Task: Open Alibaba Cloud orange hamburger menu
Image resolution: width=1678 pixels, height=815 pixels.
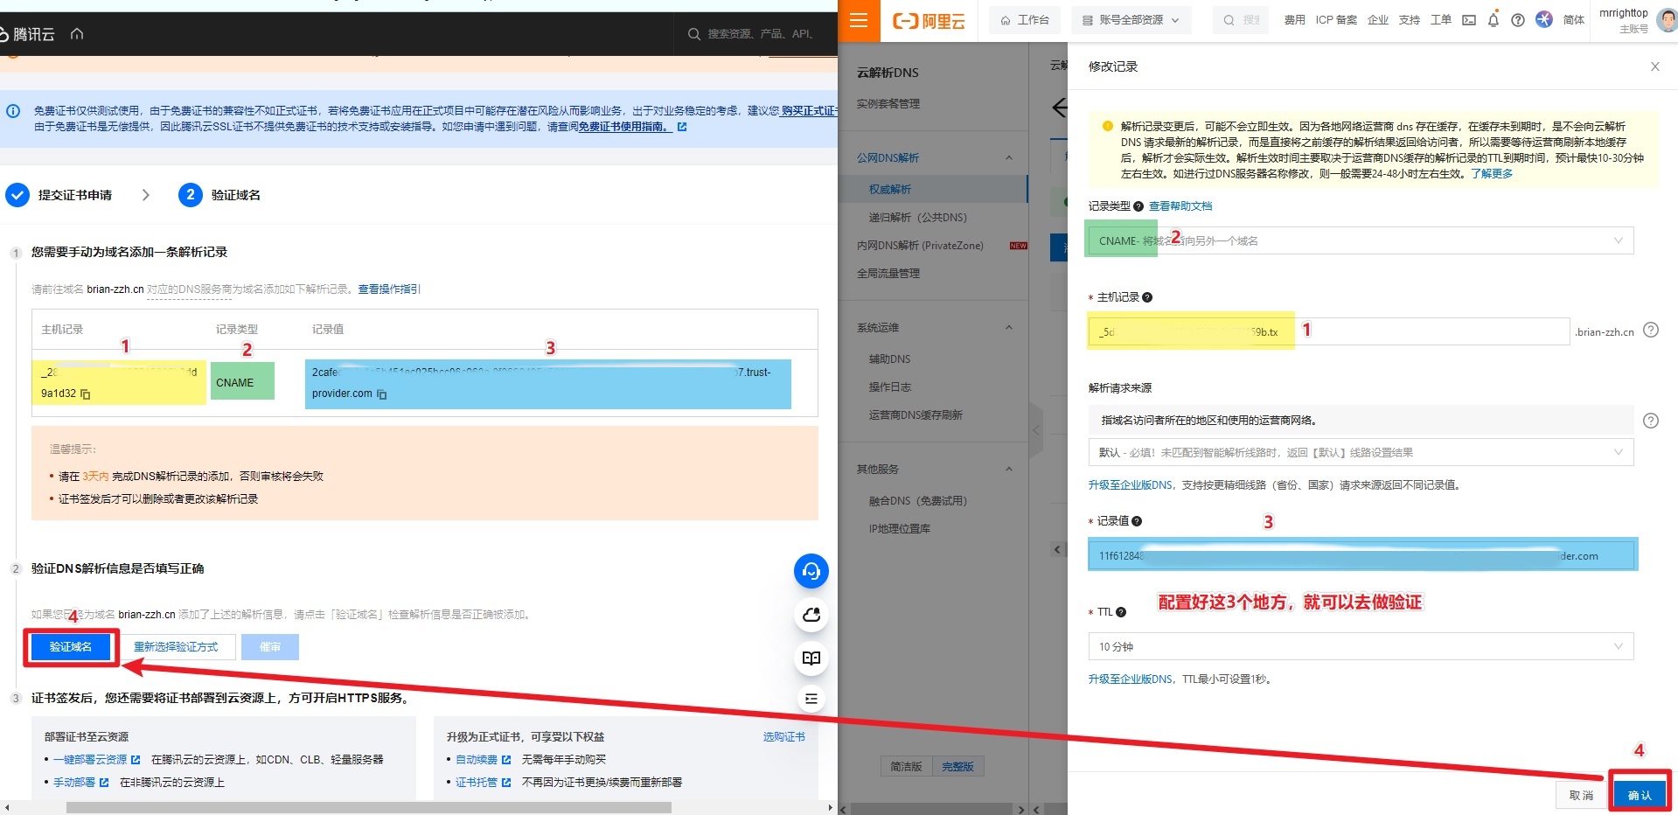Action: 859,20
